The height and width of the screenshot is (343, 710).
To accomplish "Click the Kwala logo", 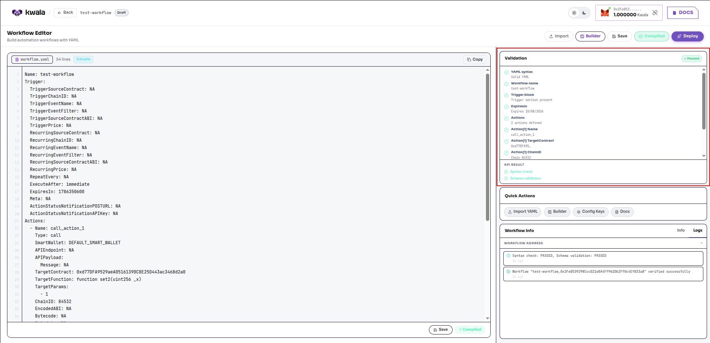I will [28, 13].
